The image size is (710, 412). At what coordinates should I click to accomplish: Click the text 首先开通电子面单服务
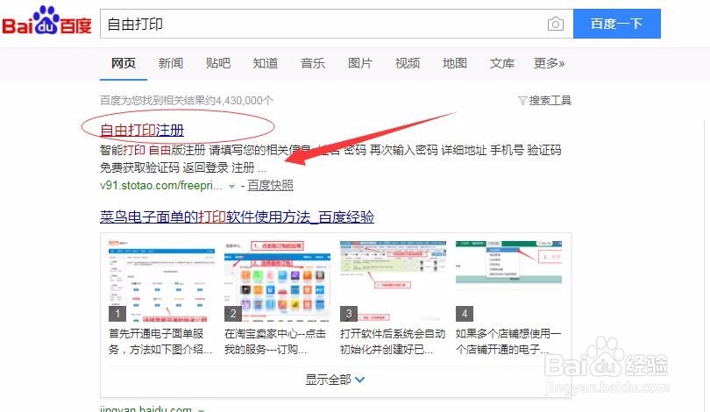coord(156,334)
